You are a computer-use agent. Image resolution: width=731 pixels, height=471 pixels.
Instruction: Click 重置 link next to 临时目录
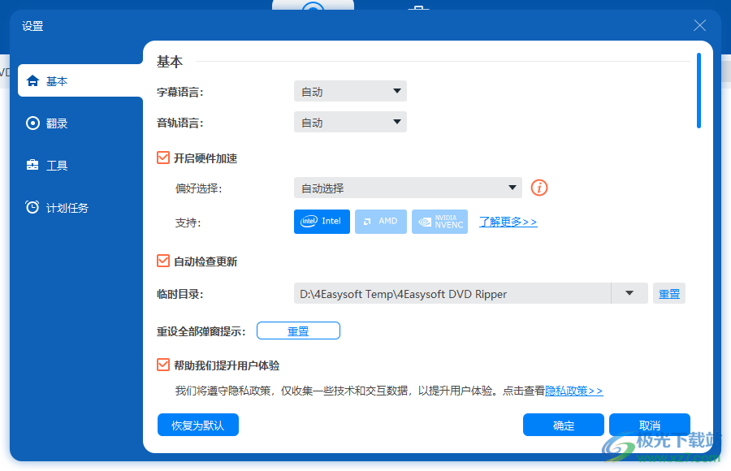669,294
